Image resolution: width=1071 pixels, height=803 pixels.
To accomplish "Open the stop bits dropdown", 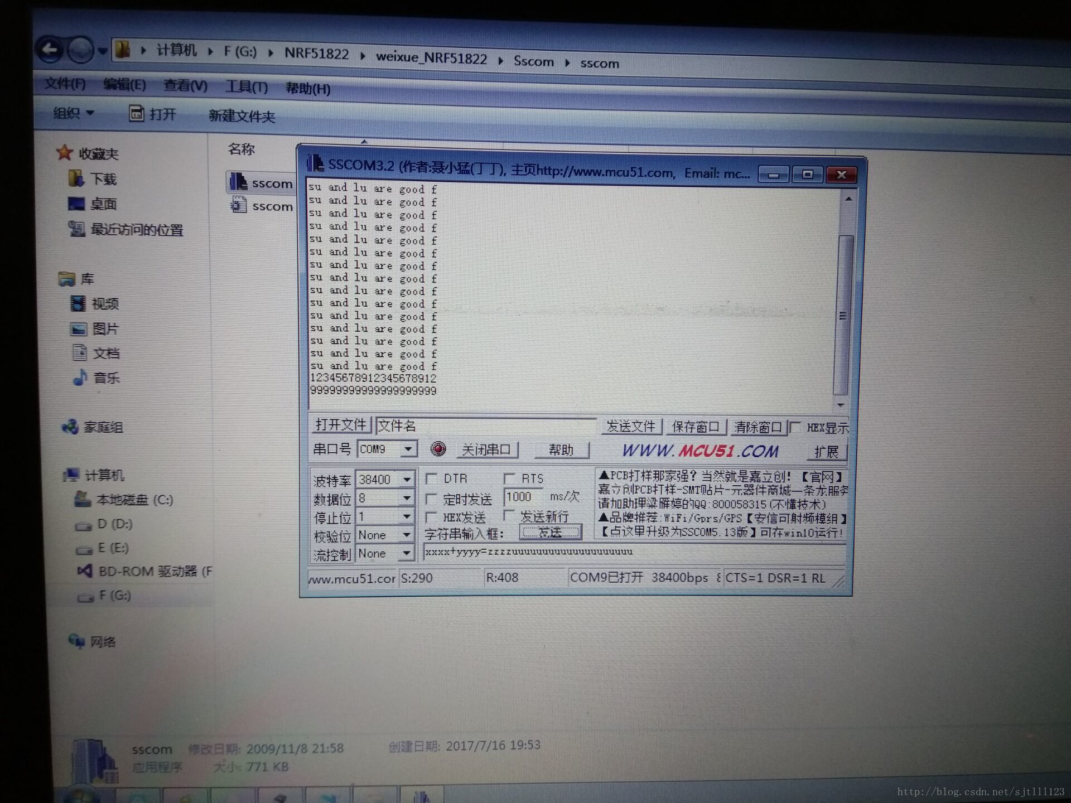I will tap(407, 516).
